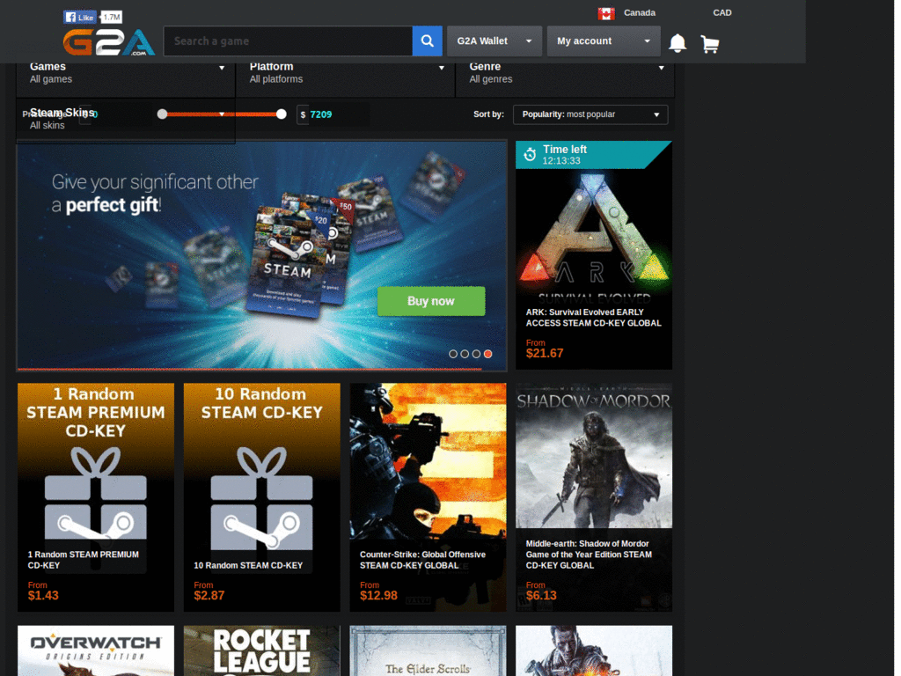Click the minimum price slider handle
Image resolution: width=901 pixels, height=676 pixels.
(x=162, y=114)
